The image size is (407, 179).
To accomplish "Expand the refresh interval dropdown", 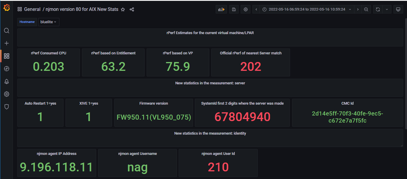I will (387, 9).
